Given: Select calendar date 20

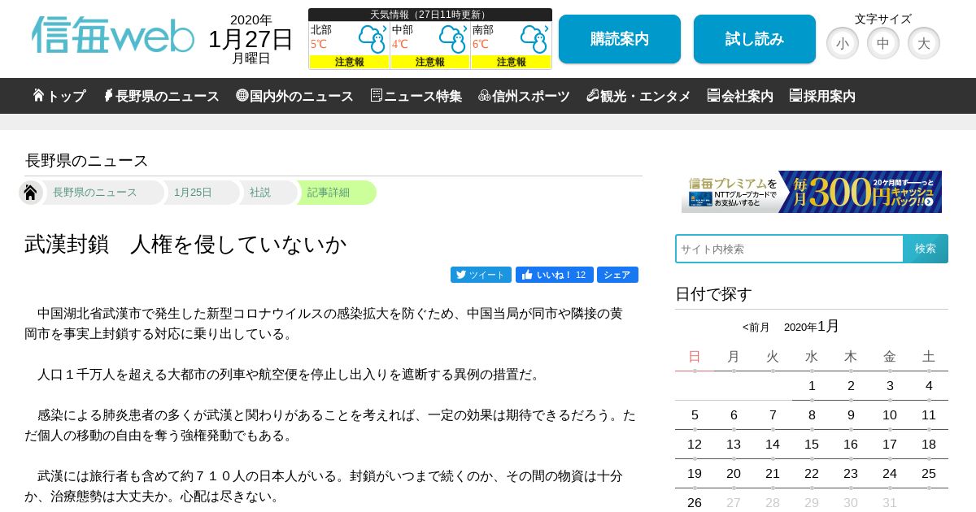Looking at the screenshot, I should (734, 474).
